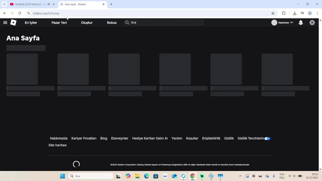The height and width of the screenshot is (181, 322).
Task: Open the Wi-Fi network icon
Action: pos(290,176)
